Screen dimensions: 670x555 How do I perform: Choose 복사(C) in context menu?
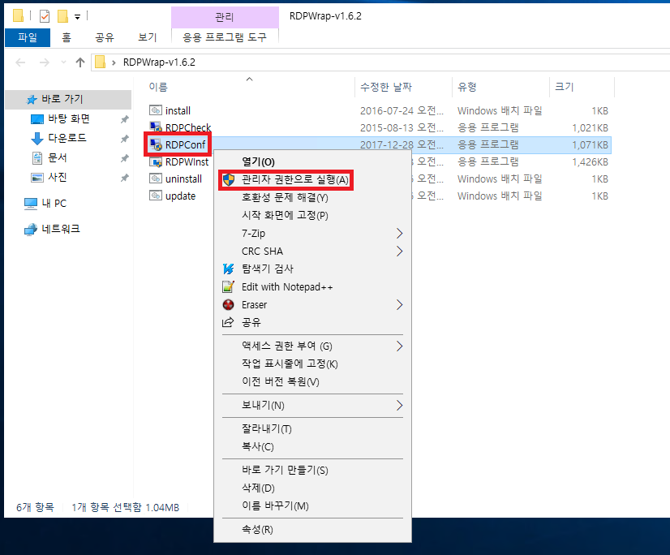point(313,446)
